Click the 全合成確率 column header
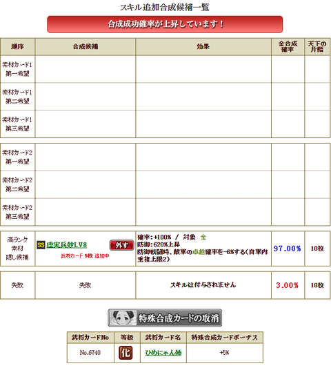Viewport: 331px width, 368px height. (x=288, y=46)
